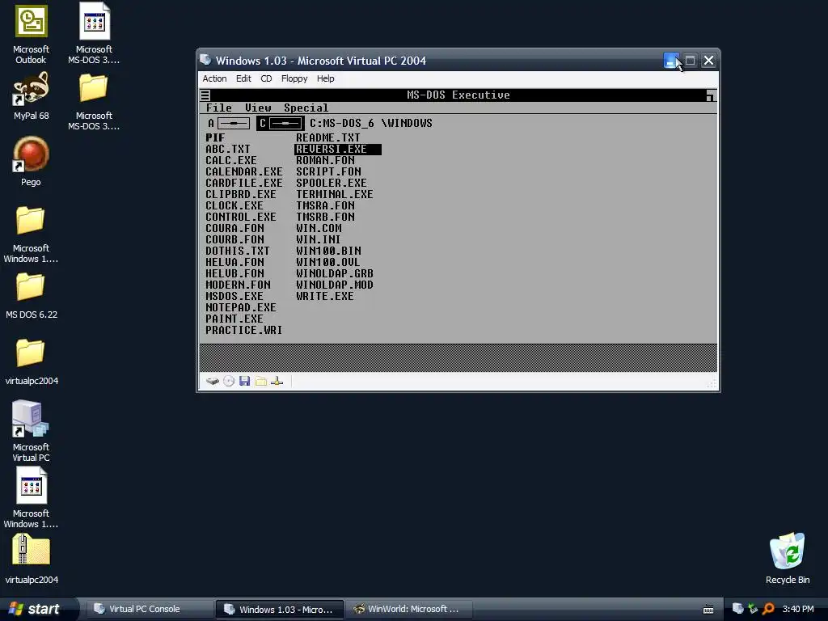Select CONTROL.EXE in the file list
The image size is (828, 621).
(241, 217)
